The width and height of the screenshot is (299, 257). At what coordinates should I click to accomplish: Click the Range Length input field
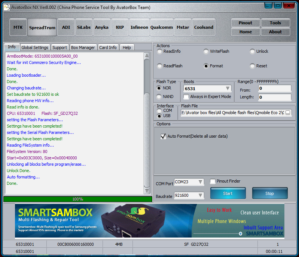coord(275,97)
